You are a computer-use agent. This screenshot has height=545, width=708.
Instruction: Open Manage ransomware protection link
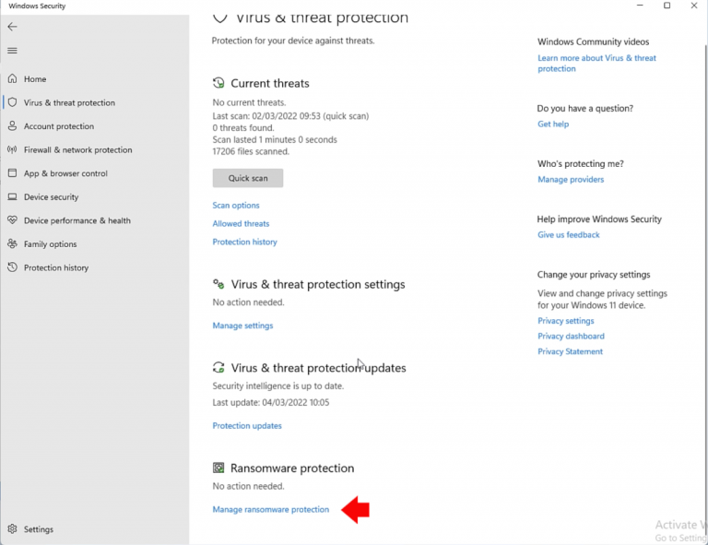pos(271,509)
